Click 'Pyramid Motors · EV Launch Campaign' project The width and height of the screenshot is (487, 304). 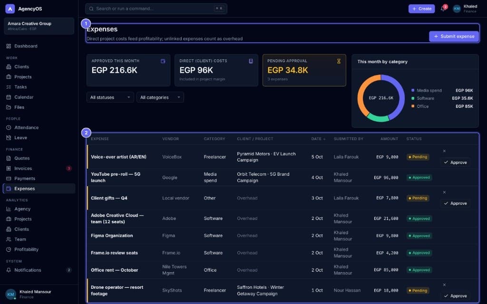(266, 157)
